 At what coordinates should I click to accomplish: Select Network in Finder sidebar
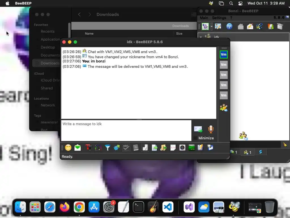tap(48, 105)
